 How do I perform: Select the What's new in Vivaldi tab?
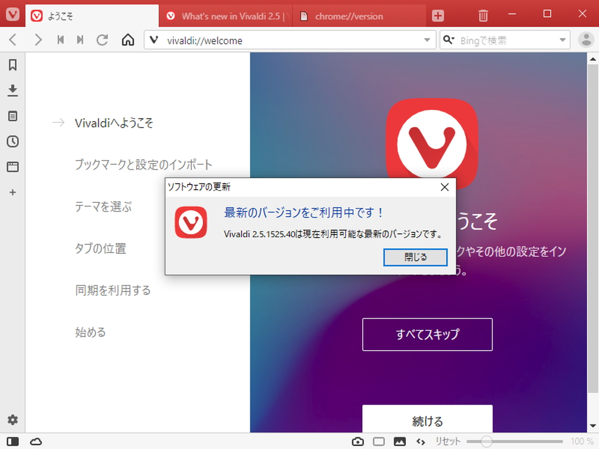[x=228, y=16]
